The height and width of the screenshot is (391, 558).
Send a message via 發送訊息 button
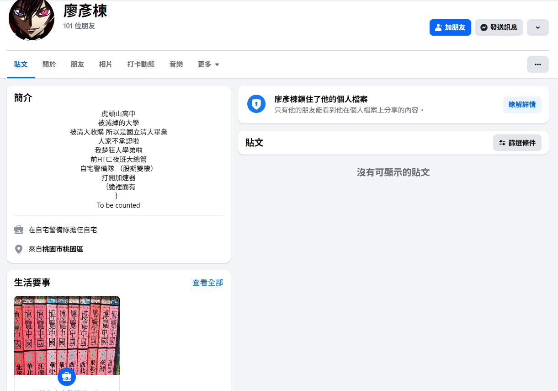pos(499,27)
